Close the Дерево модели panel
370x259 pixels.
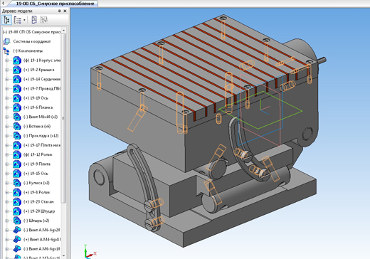65,11
